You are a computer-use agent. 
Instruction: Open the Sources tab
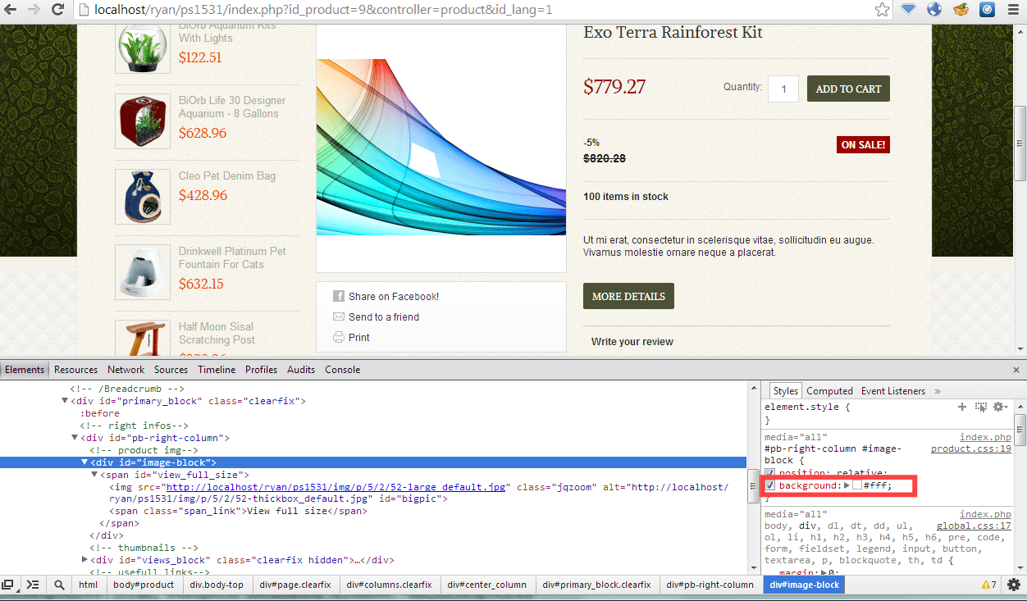tap(171, 370)
